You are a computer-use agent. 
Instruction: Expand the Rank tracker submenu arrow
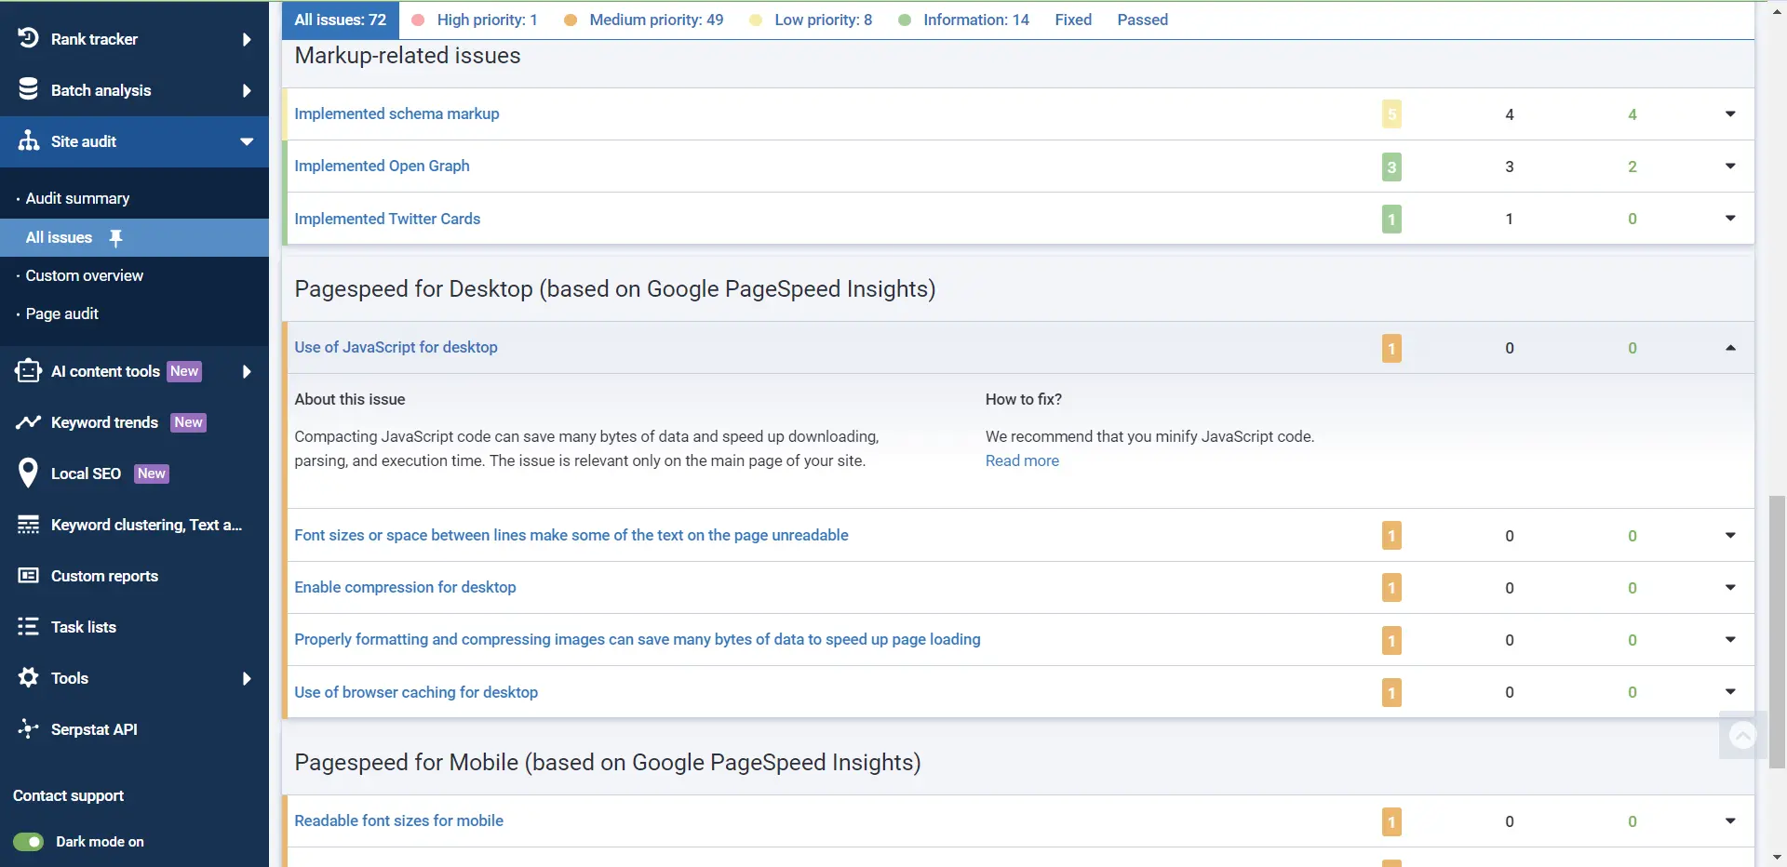point(247,39)
